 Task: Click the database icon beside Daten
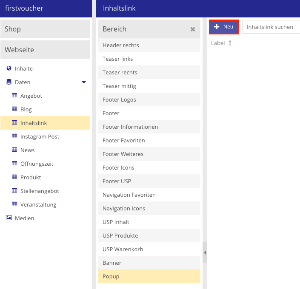[x=9, y=82]
